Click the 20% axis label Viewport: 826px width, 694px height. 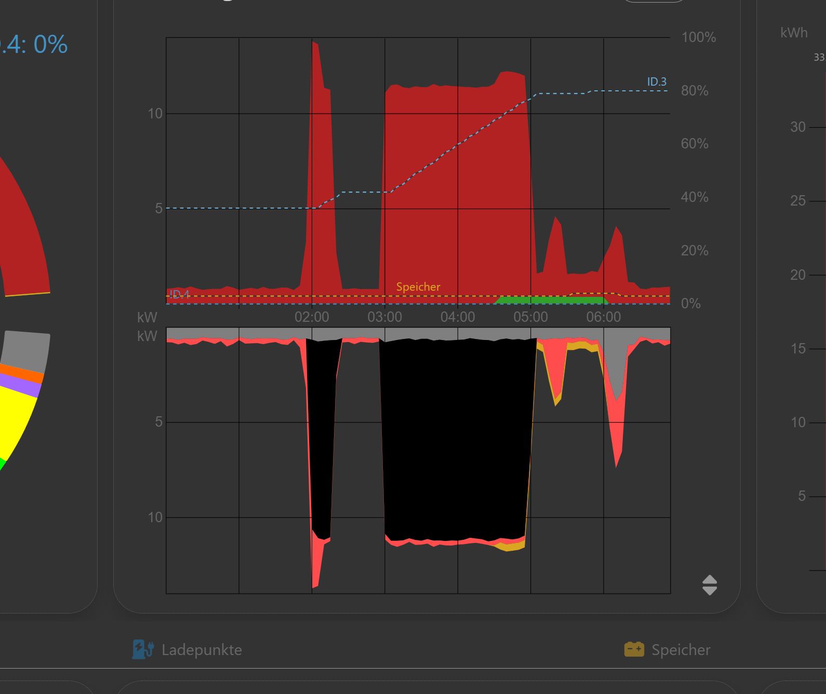coord(695,251)
